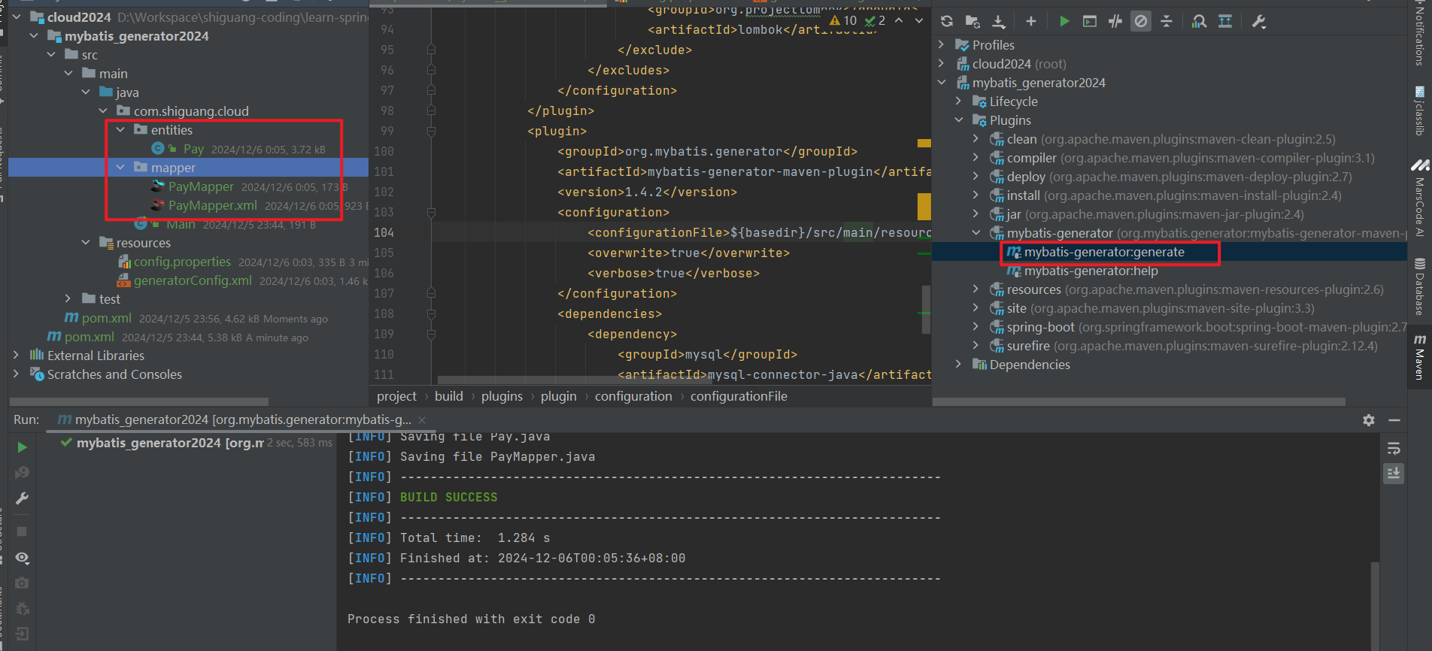Viewport: 1432px width, 651px height.
Task: Click Analyze Dependencies icon in Maven toolbar
Action: (1200, 22)
